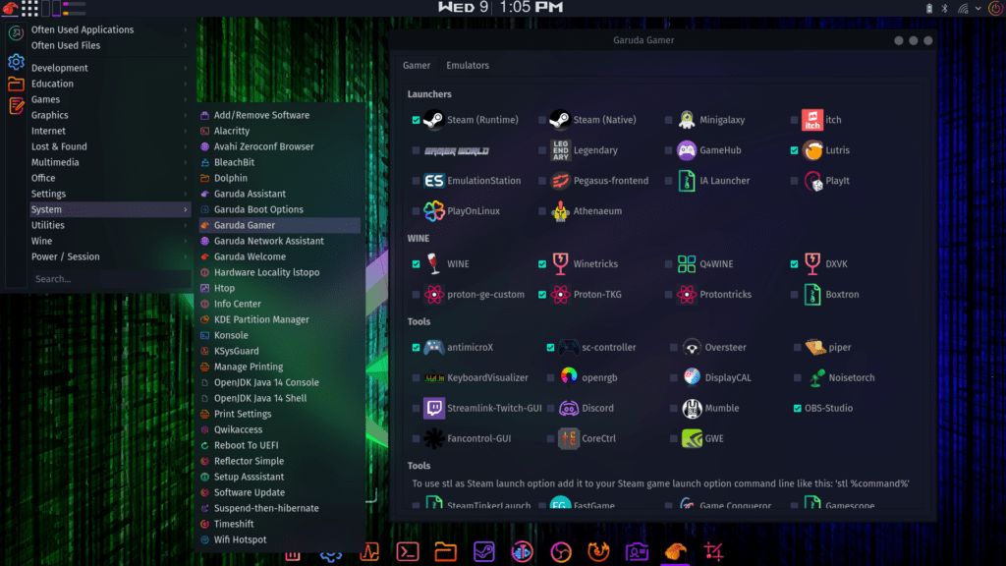Click the Minigalaxy penguin icon
This screenshot has width=1006, height=566.
687,120
